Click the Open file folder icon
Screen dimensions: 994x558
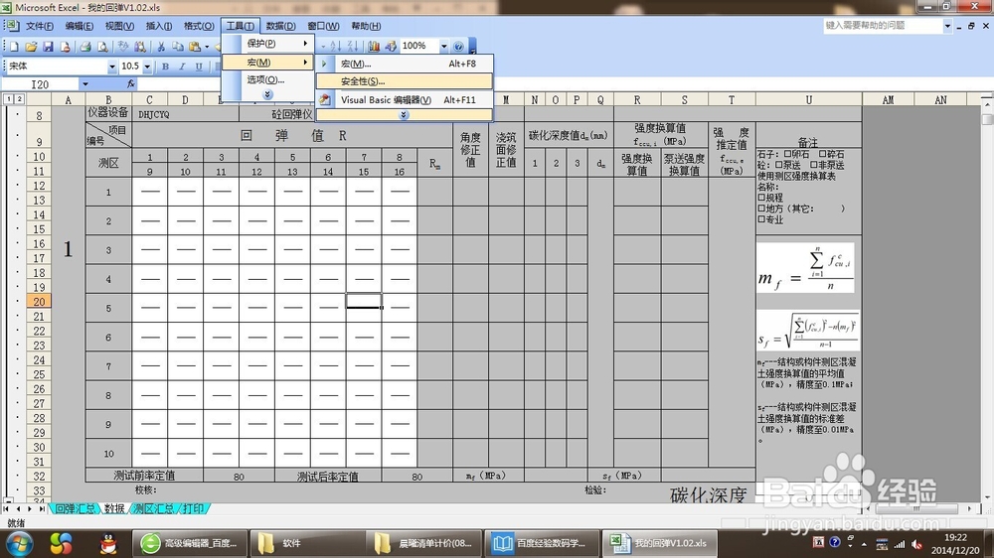pyautogui.click(x=31, y=47)
